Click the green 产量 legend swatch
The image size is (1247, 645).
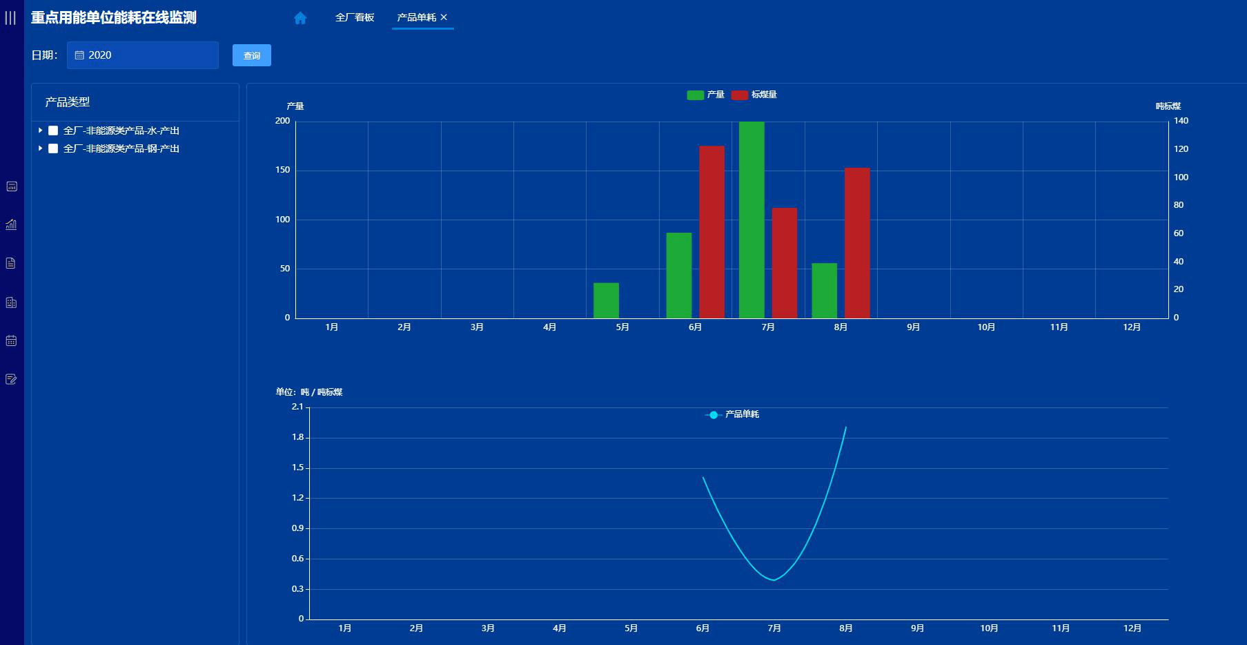695,95
